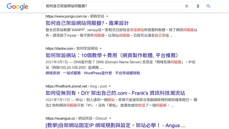Screen dimensions: 229x129
Task: Expand the arrow next to daotw.com URL
Action: point(101,49)
